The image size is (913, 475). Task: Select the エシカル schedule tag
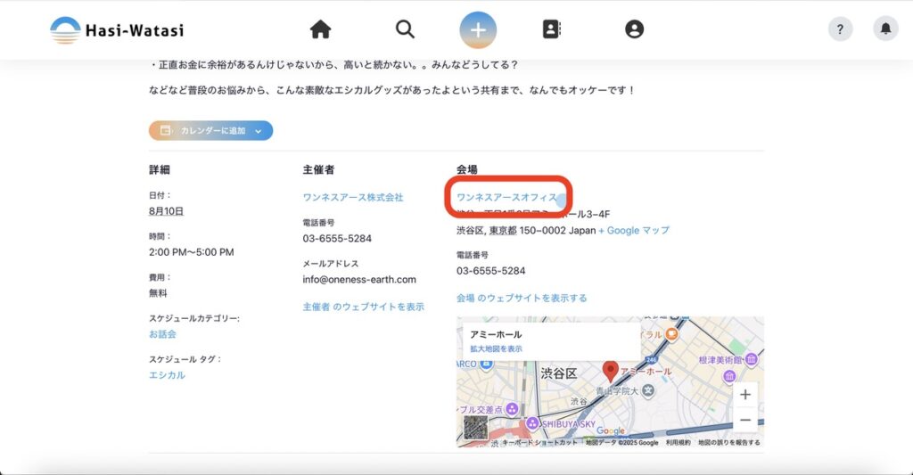coord(167,375)
